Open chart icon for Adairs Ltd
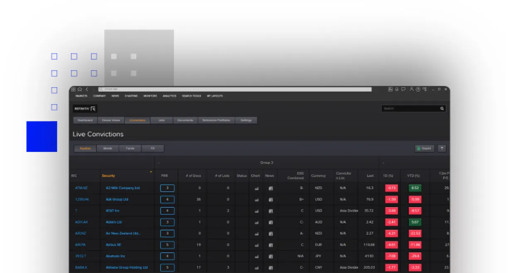The height and width of the screenshot is (273, 518). (256, 222)
